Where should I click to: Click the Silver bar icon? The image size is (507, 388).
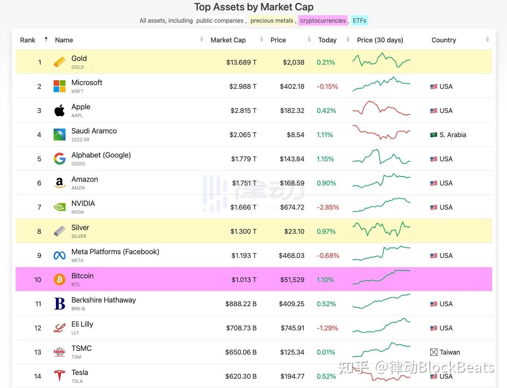coord(59,231)
